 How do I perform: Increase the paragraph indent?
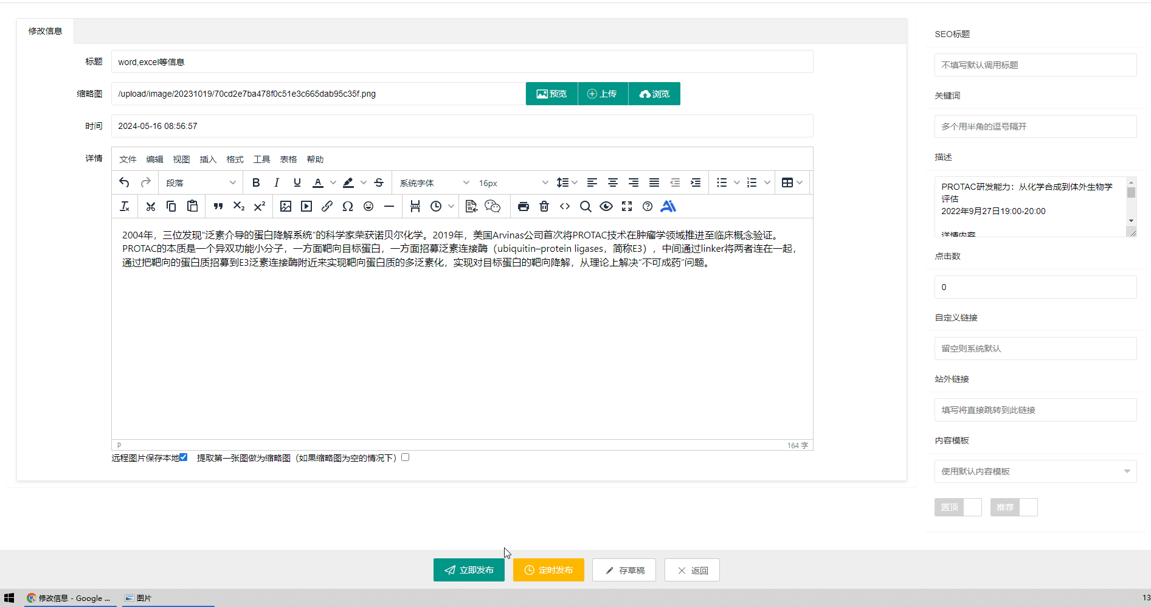tap(696, 182)
